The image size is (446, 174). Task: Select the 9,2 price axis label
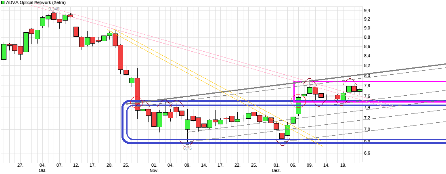pos(367,19)
